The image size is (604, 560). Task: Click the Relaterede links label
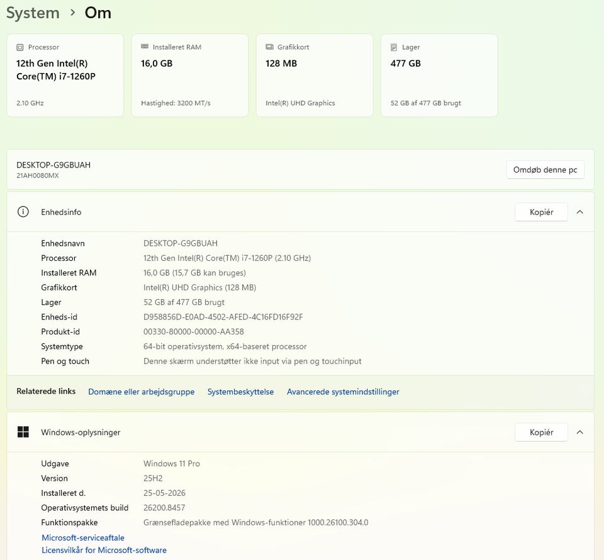[46, 391]
